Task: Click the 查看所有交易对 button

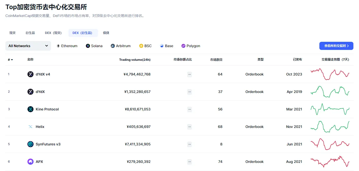Action: 336,46
